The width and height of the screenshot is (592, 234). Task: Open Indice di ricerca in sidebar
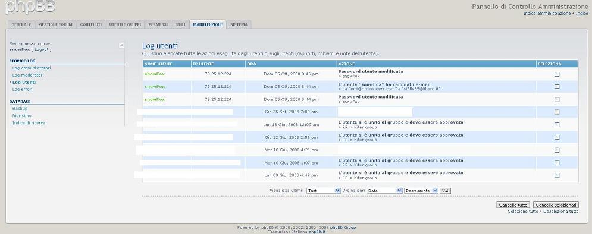29,123
